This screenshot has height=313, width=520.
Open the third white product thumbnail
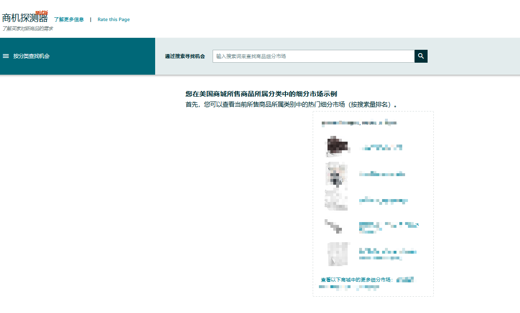[336, 200]
